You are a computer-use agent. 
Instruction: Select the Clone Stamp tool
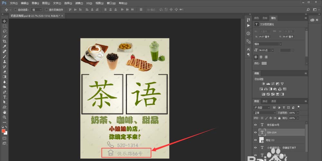[4, 62]
